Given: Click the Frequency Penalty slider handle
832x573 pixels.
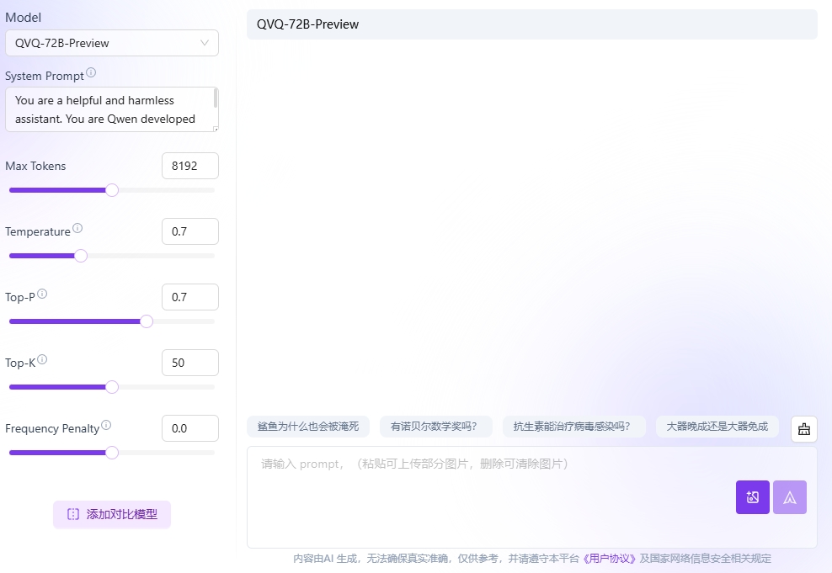Looking at the screenshot, I should [x=112, y=454].
